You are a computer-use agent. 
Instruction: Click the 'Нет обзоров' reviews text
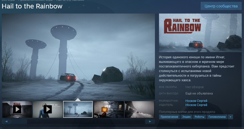tap(194, 87)
